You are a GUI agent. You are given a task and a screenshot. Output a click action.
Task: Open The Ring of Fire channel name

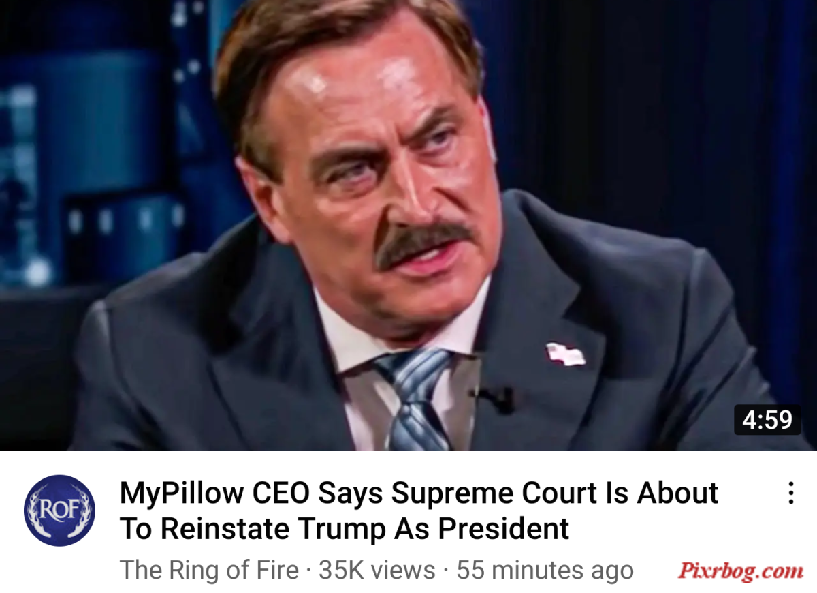[x=209, y=570]
